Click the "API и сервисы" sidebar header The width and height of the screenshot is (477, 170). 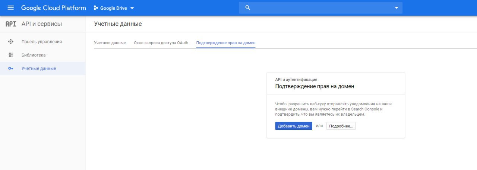[x=42, y=24]
